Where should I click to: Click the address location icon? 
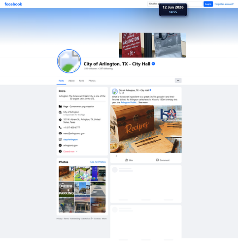[x=60, y=120]
